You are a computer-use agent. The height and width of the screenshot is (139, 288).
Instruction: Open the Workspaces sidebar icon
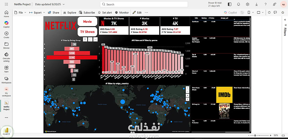[x=6, y=80]
